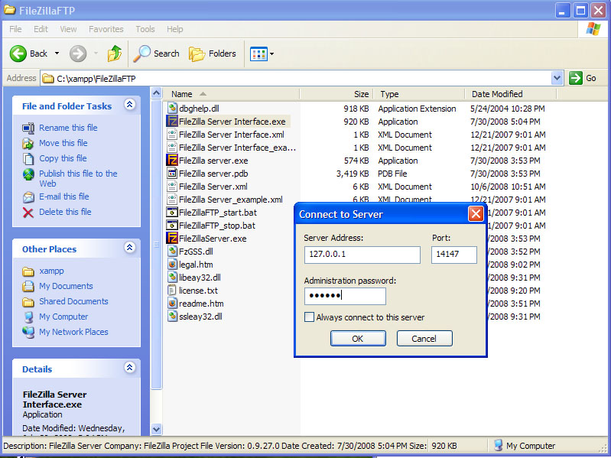Image resolution: width=611 pixels, height=458 pixels.
Task: Select the FzGSS.dll file icon
Action: (x=172, y=251)
